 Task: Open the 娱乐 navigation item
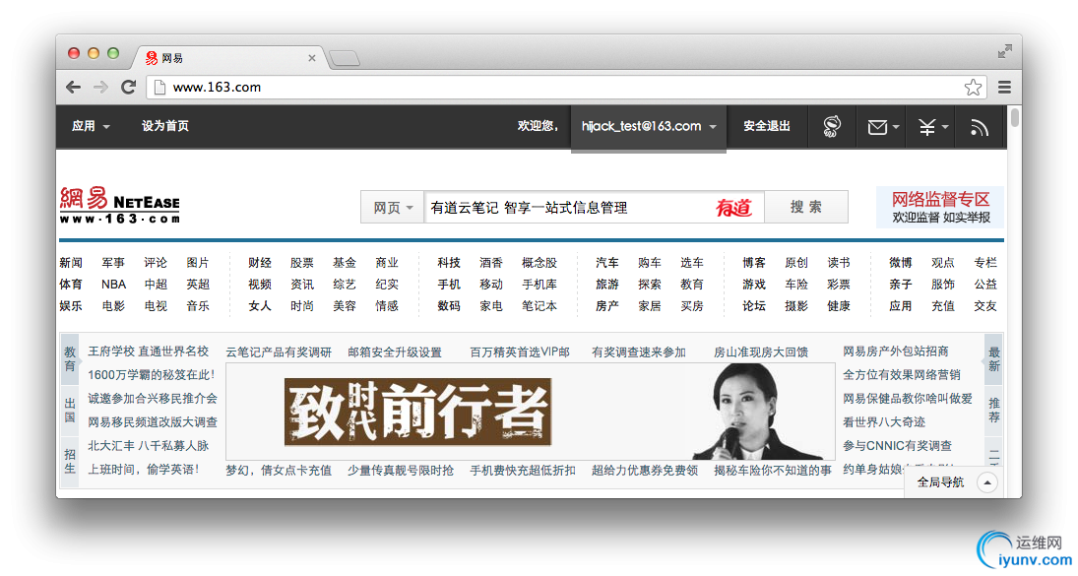(71, 306)
